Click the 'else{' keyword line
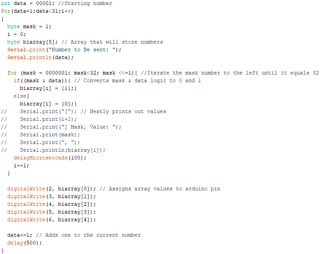 pyautogui.click(x=21, y=96)
